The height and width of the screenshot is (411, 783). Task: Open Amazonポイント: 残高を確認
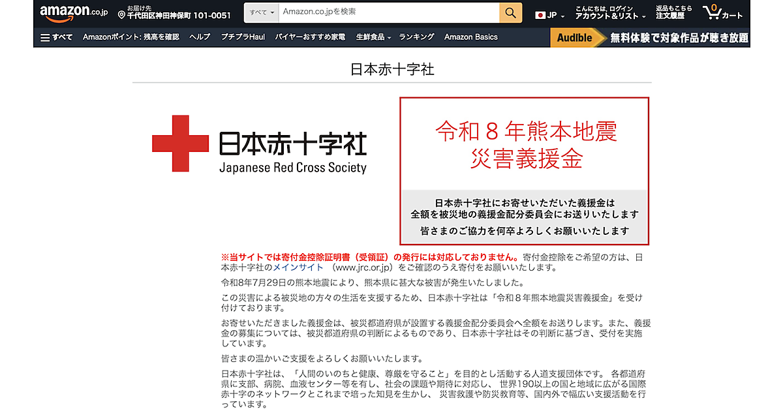130,37
